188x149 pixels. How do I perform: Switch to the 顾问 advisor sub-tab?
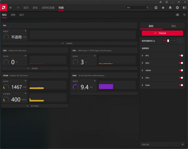pyautogui.click(x=22, y=15)
